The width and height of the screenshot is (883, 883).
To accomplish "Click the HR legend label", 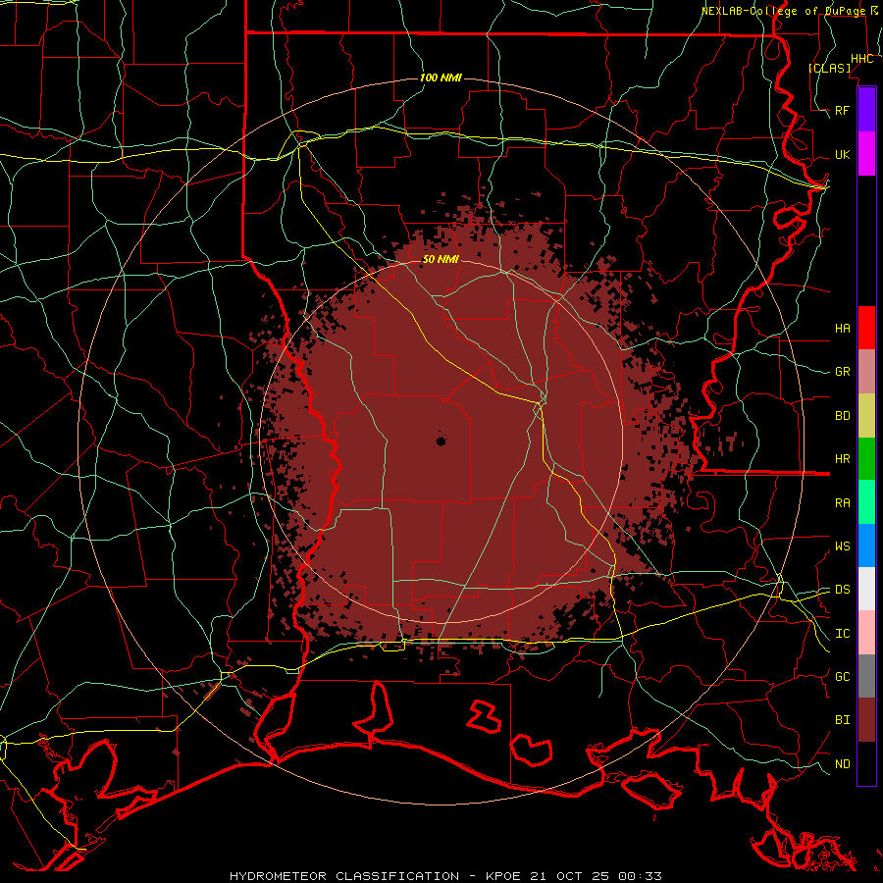I will (843, 459).
